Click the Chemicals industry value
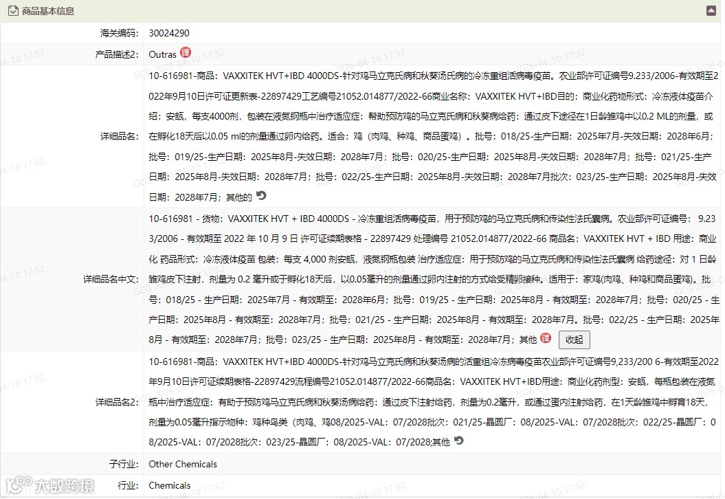The height and width of the screenshot is (499, 725). click(x=170, y=485)
